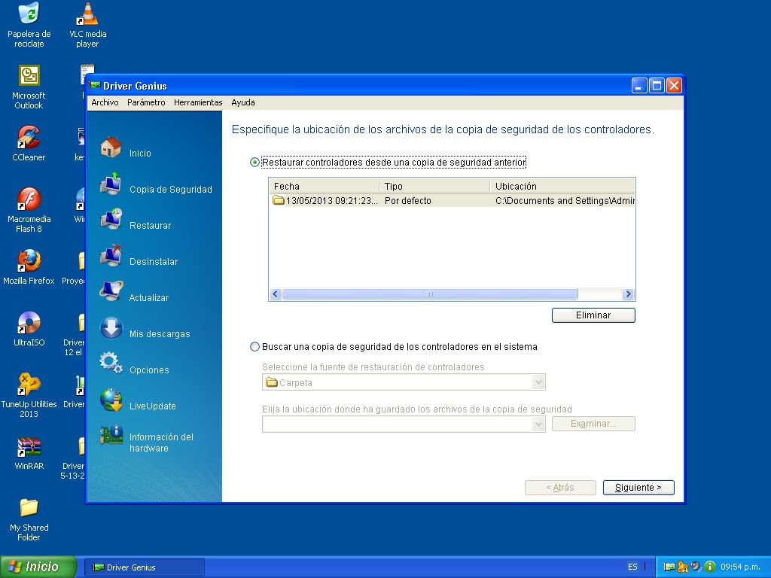Viewport: 771px width, 578px height.
Task: Click the green info tray icon
Action: 709,567
